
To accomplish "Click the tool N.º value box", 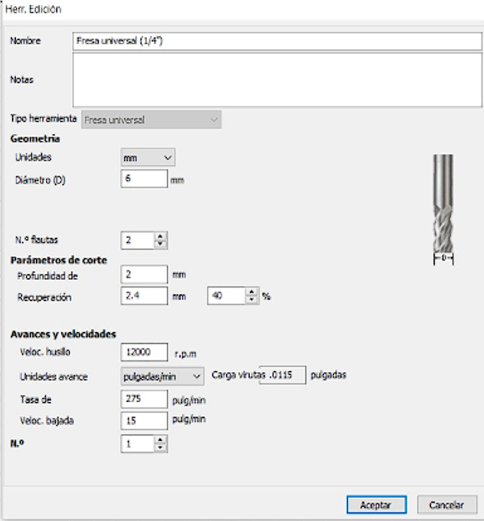I will (138, 444).
